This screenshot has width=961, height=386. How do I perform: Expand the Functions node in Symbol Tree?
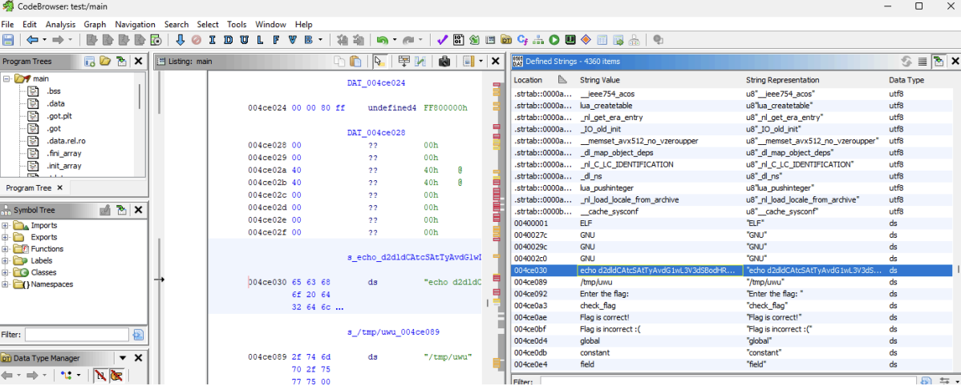click(6, 249)
